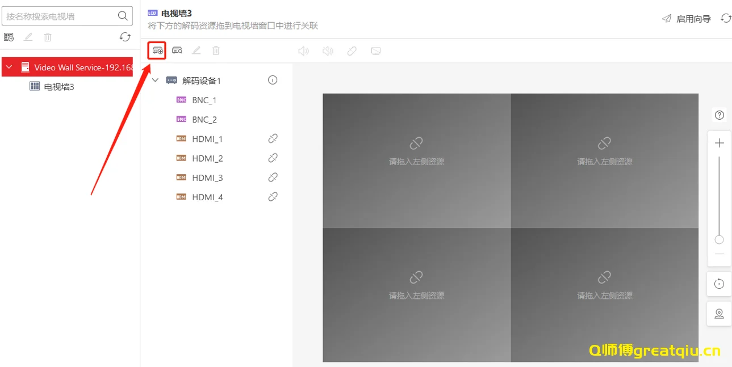Refresh the video wall list in sidebar
This screenshot has height=367, width=732.
125,37
